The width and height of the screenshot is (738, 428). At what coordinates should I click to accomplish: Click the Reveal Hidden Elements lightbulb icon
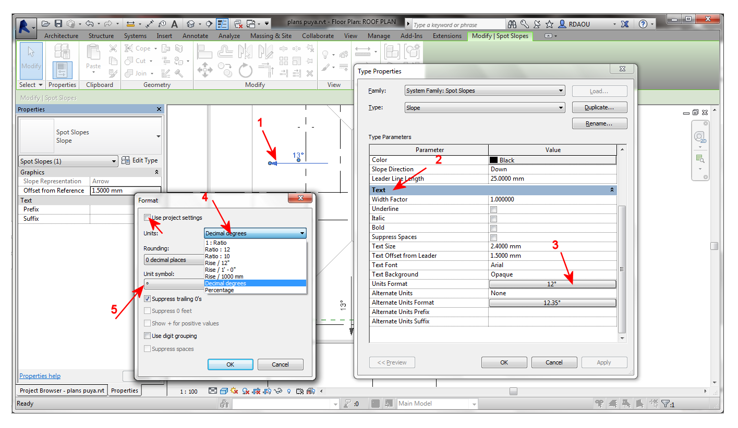coord(289,391)
